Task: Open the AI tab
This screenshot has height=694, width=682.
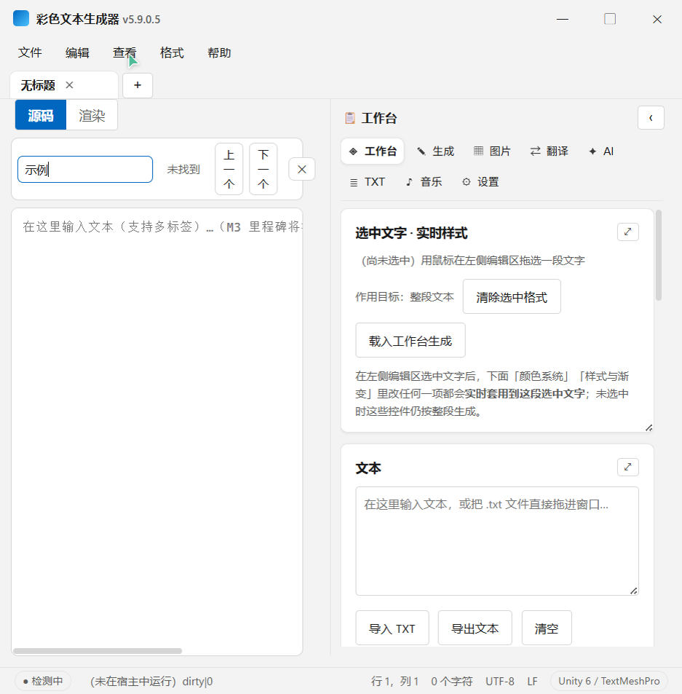Action: (x=601, y=151)
